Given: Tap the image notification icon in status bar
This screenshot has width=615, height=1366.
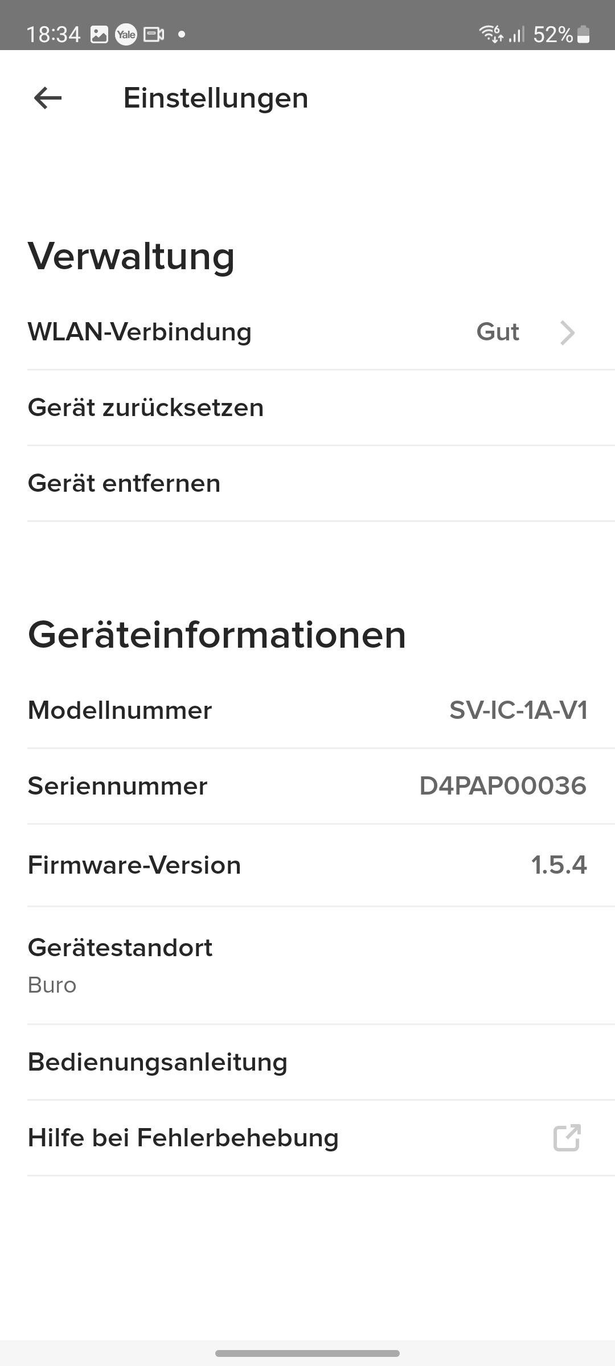Looking at the screenshot, I should click(x=99, y=35).
